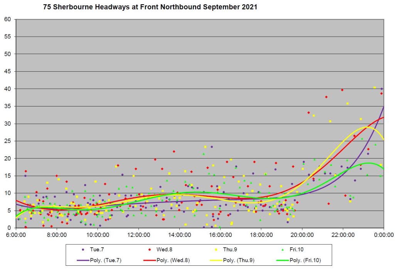Image resolution: width=395 pixels, height=270 pixels.
Task: Click the 12:00:00 x-axis label
Action: (138, 235)
